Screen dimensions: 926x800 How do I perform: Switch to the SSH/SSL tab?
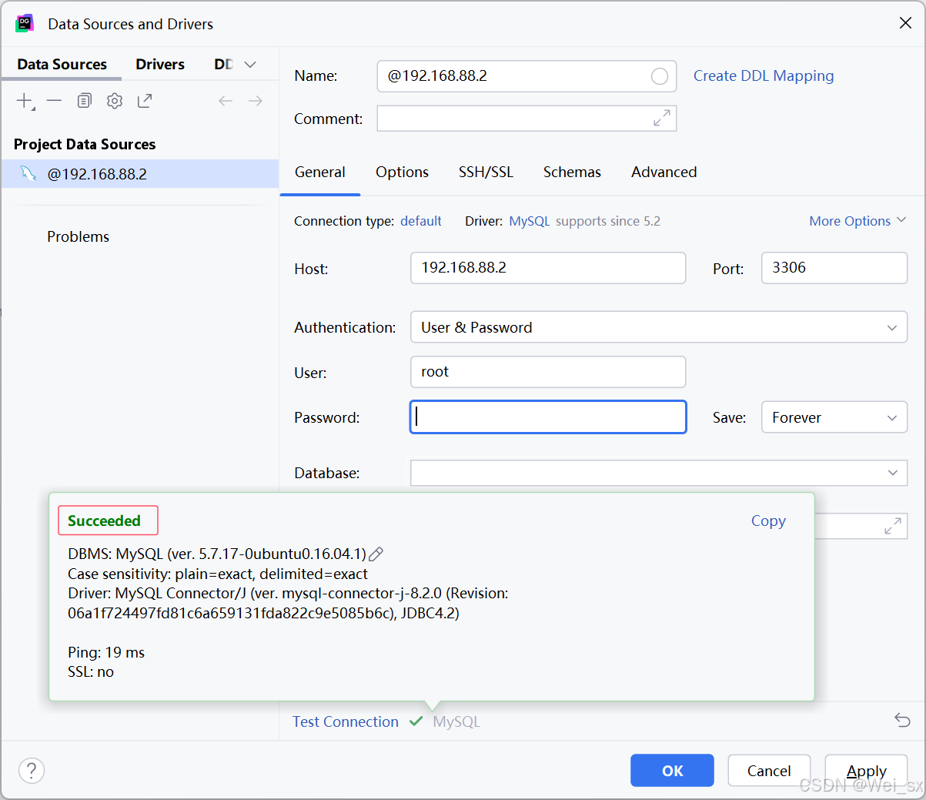(x=486, y=172)
